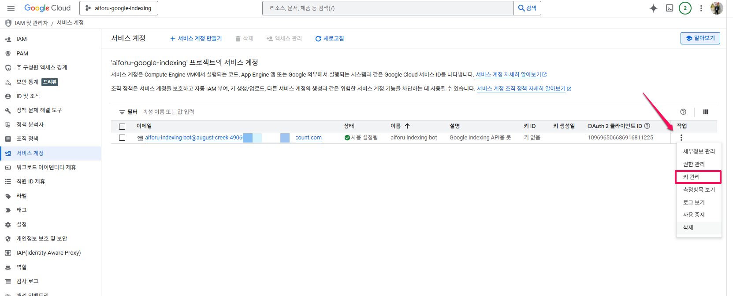This screenshot has width=733, height=296.
Task: Click the column display options icon
Action: click(x=705, y=112)
